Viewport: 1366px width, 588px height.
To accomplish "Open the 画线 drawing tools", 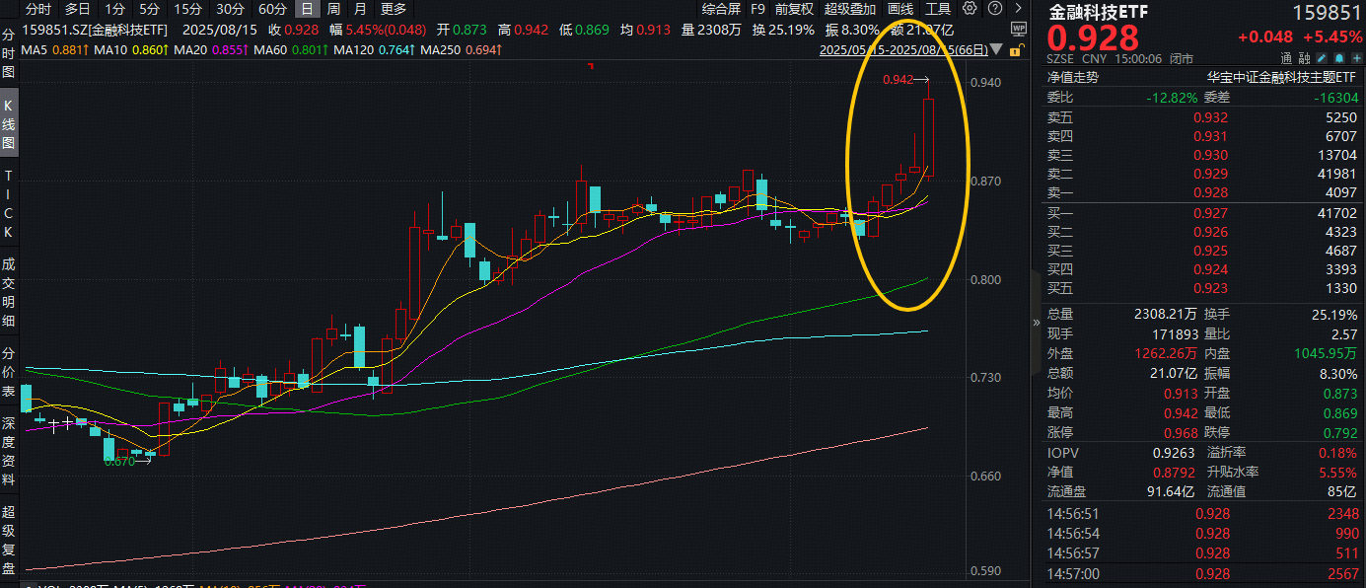I will 900,9.
